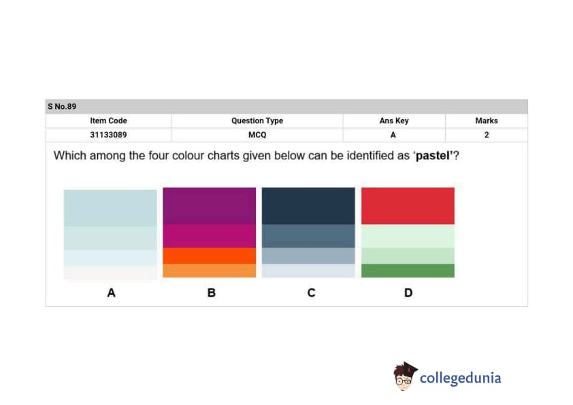The width and height of the screenshot is (573, 405).
Task: Click the bold word 'pastel' in question
Action: click(x=435, y=156)
